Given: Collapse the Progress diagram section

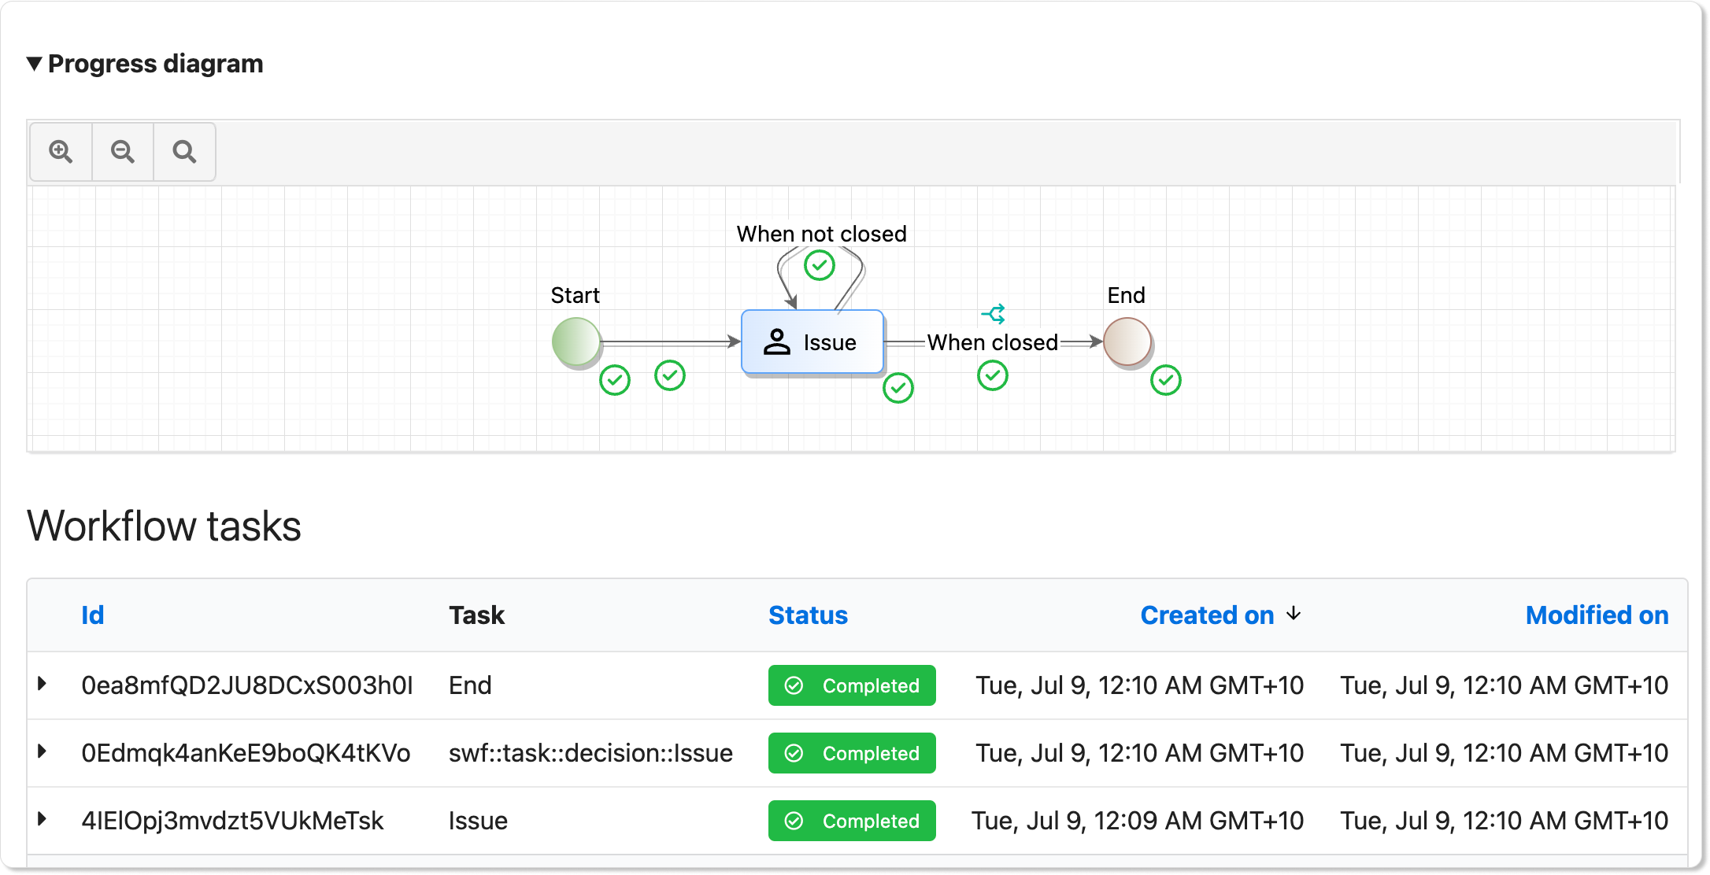Looking at the screenshot, I should pos(34,64).
